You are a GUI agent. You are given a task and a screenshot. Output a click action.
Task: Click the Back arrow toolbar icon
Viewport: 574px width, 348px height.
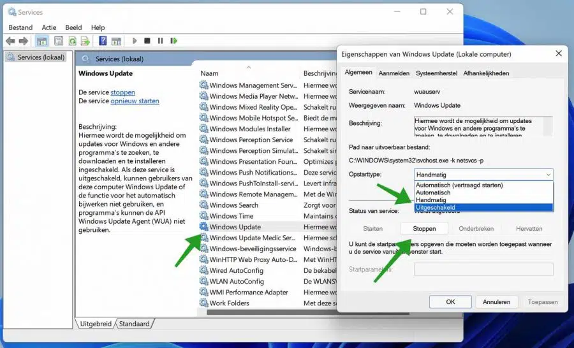(x=10, y=41)
